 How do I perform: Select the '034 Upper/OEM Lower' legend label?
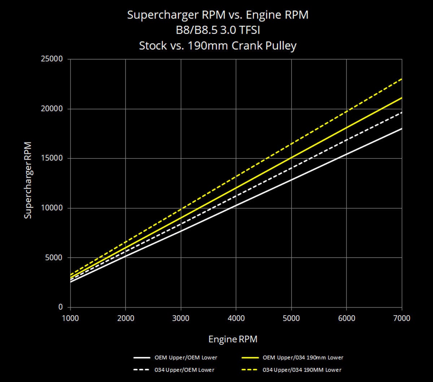(184, 370)
